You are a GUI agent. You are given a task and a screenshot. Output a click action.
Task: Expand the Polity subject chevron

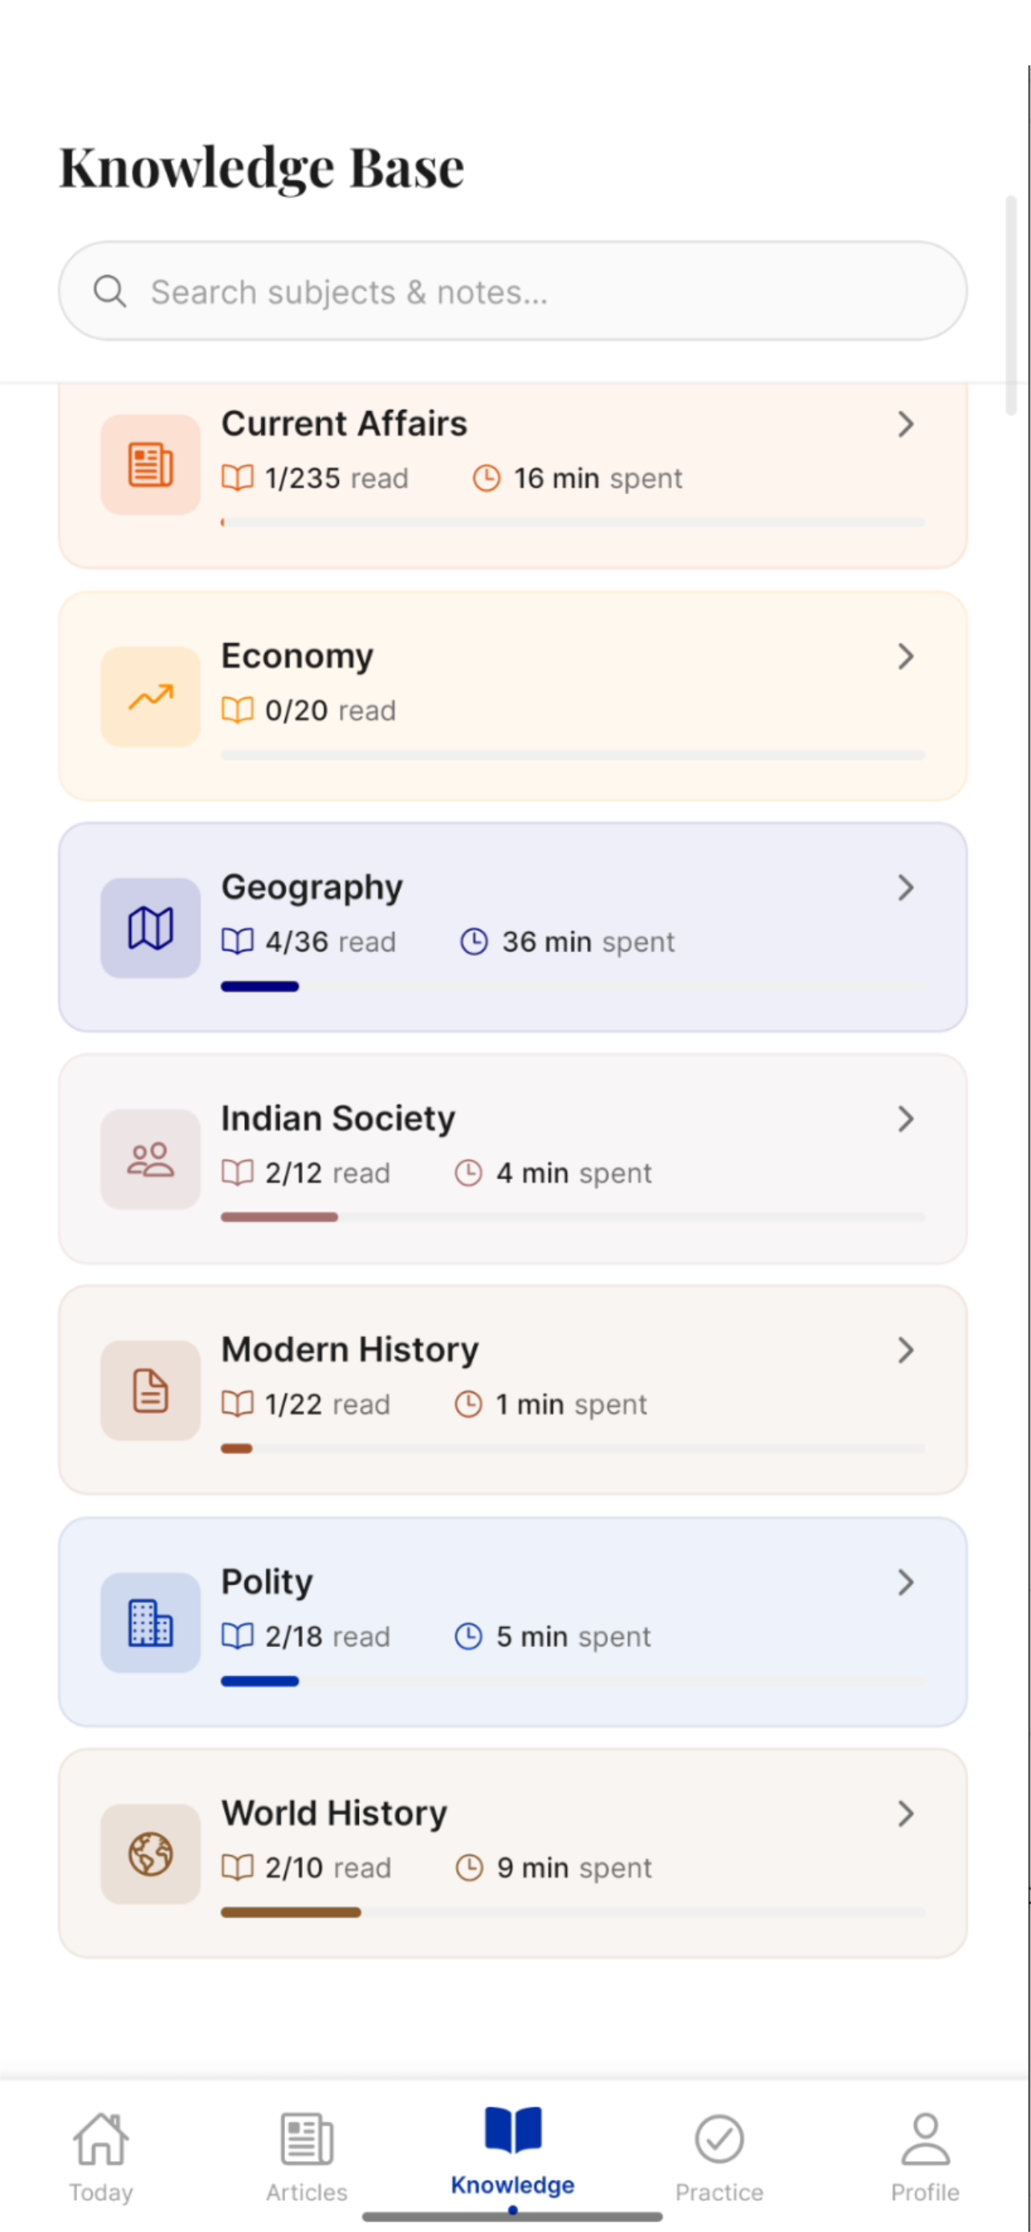click(906, 1583)
